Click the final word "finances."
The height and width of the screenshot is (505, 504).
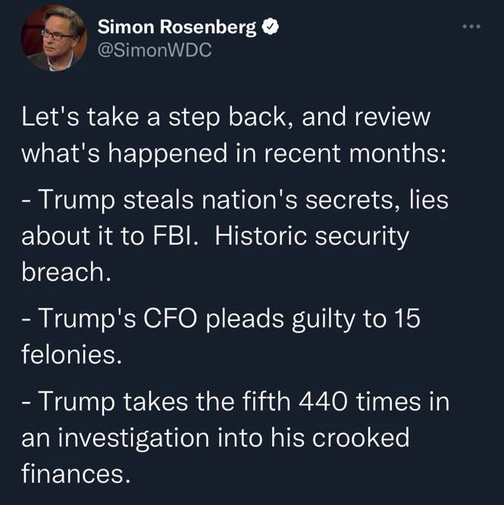pyautogui.click(x=76, y=473)
